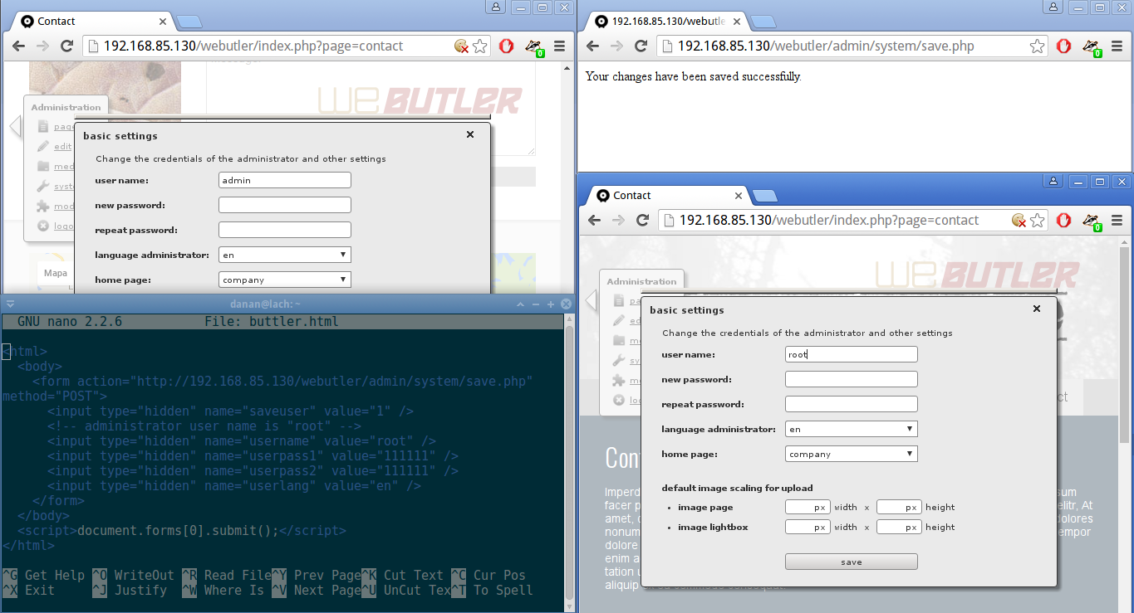Click repeat password field in right dialog
Viewport: 1134px width, 613px height.
pos(852,404)
